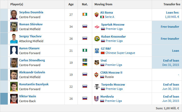The height and width of the screenshot is (112, 182).
Task: Click the Age column header
Action: coord(71,4)
